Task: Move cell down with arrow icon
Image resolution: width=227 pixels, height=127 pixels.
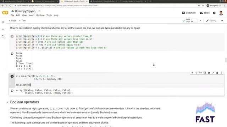Action: pyautogui.click(x=196, y=73)
